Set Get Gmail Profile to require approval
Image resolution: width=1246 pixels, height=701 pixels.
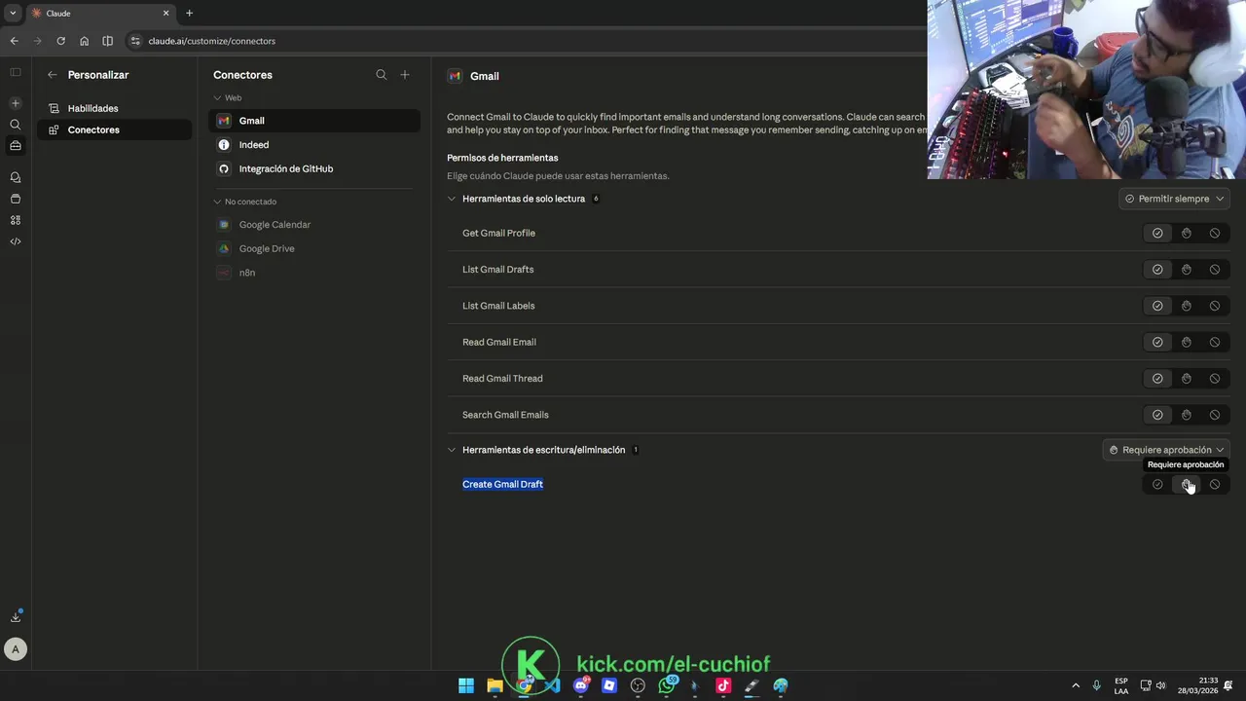pyautogui.click(x=1186, y=233)
